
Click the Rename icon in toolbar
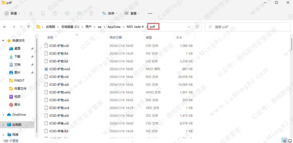pyautogui.click(x=67, y=13)
